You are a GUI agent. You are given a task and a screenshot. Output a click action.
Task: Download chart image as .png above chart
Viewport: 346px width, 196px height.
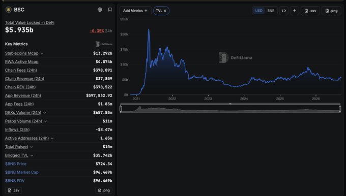(x=331, y=11)
